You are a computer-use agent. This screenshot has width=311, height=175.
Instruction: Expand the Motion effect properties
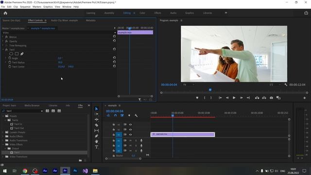(x=3, y=37)
